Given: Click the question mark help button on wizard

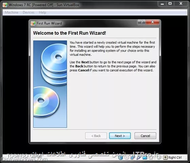Looking at the screenshot, I should (142, 22).
